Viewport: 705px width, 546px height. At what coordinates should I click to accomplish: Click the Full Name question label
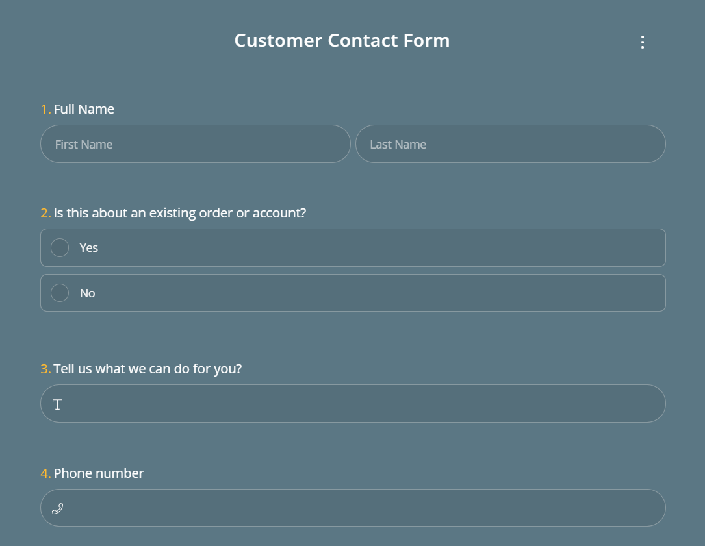(x=84, y=109)
